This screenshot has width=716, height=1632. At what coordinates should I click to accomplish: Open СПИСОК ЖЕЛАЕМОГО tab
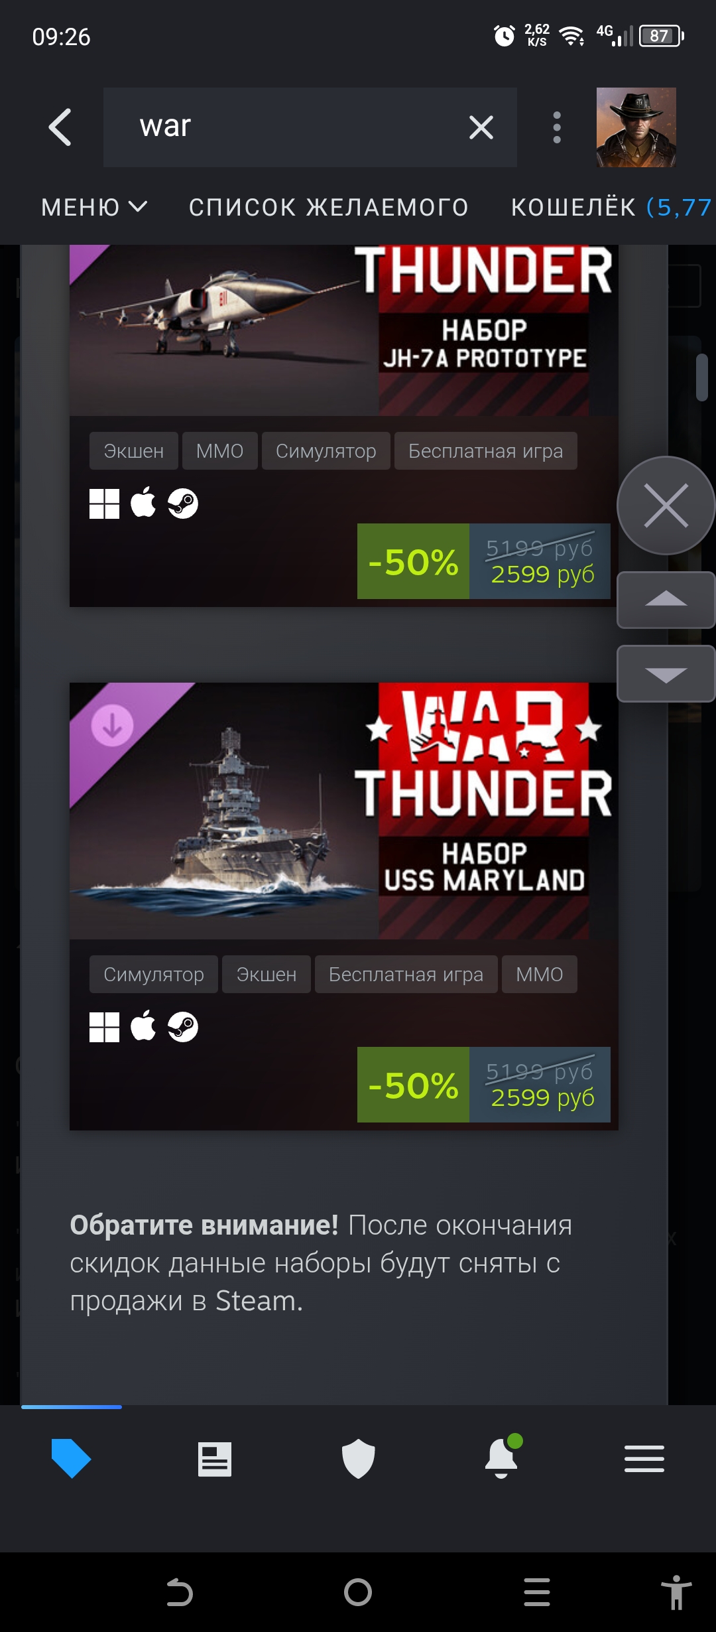(x=329, y=208)
